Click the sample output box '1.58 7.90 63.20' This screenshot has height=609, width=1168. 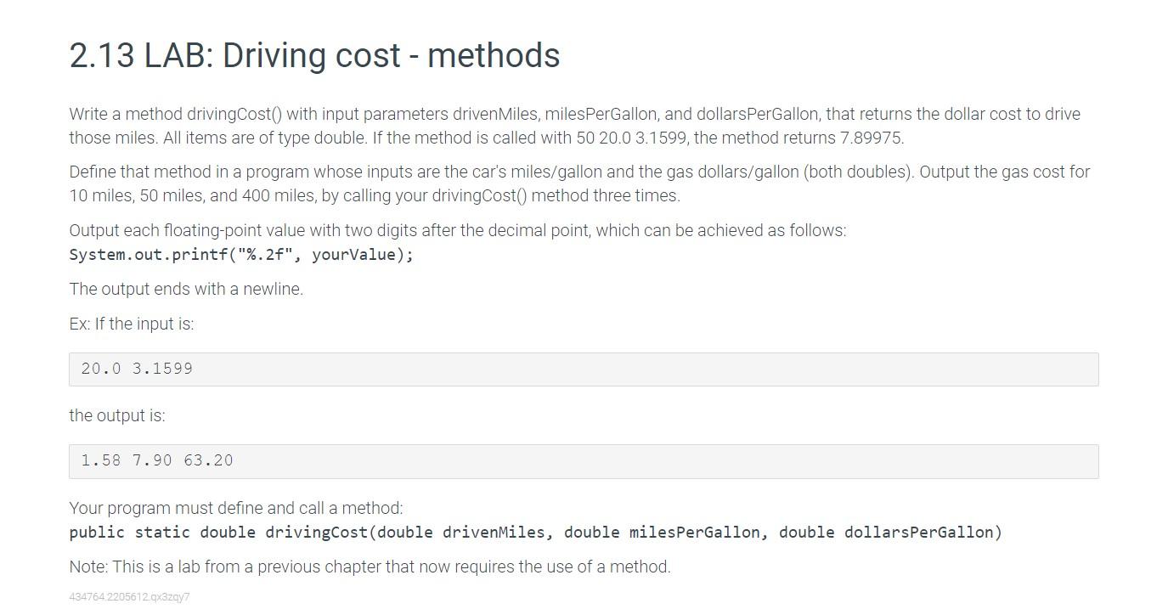click(584, 461)
